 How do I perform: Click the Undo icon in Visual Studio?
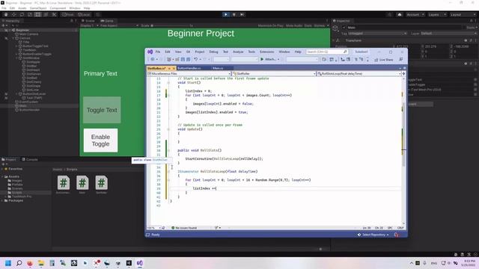pyautogui.click(x=195, y=60)
